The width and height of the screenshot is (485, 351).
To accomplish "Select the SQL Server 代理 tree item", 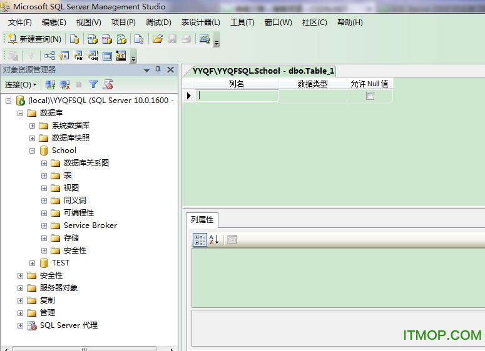I will pos(69,325).
